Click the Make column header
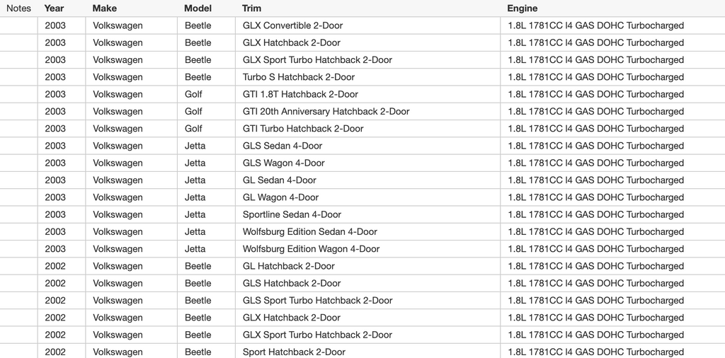The image size is (725, 358). [104, 8]
